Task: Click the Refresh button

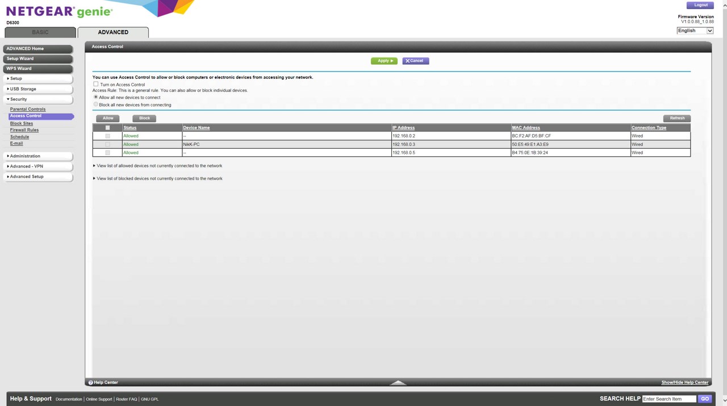Action: 677,118
